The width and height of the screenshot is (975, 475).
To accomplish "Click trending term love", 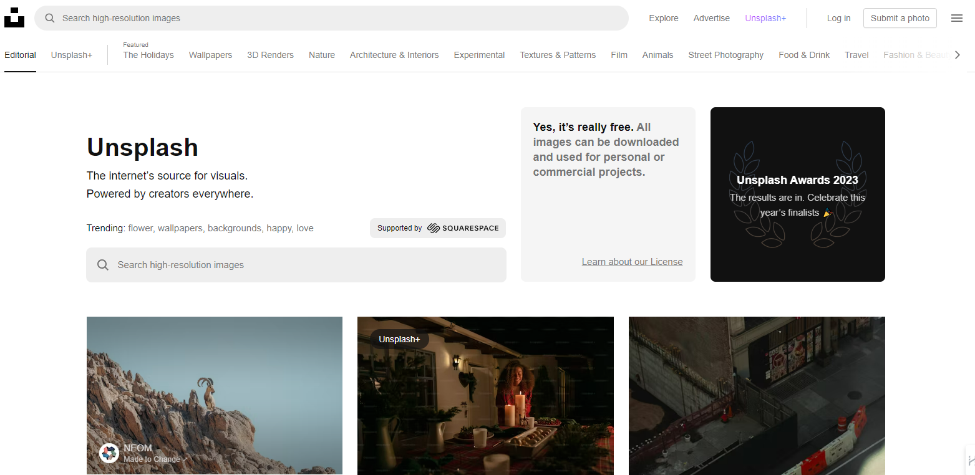I will click(305, 228).
